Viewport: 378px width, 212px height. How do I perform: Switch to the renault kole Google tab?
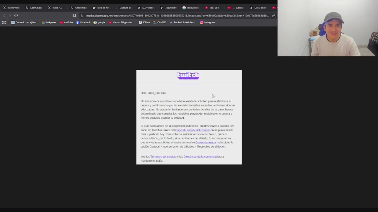click(x=191, y=8)
